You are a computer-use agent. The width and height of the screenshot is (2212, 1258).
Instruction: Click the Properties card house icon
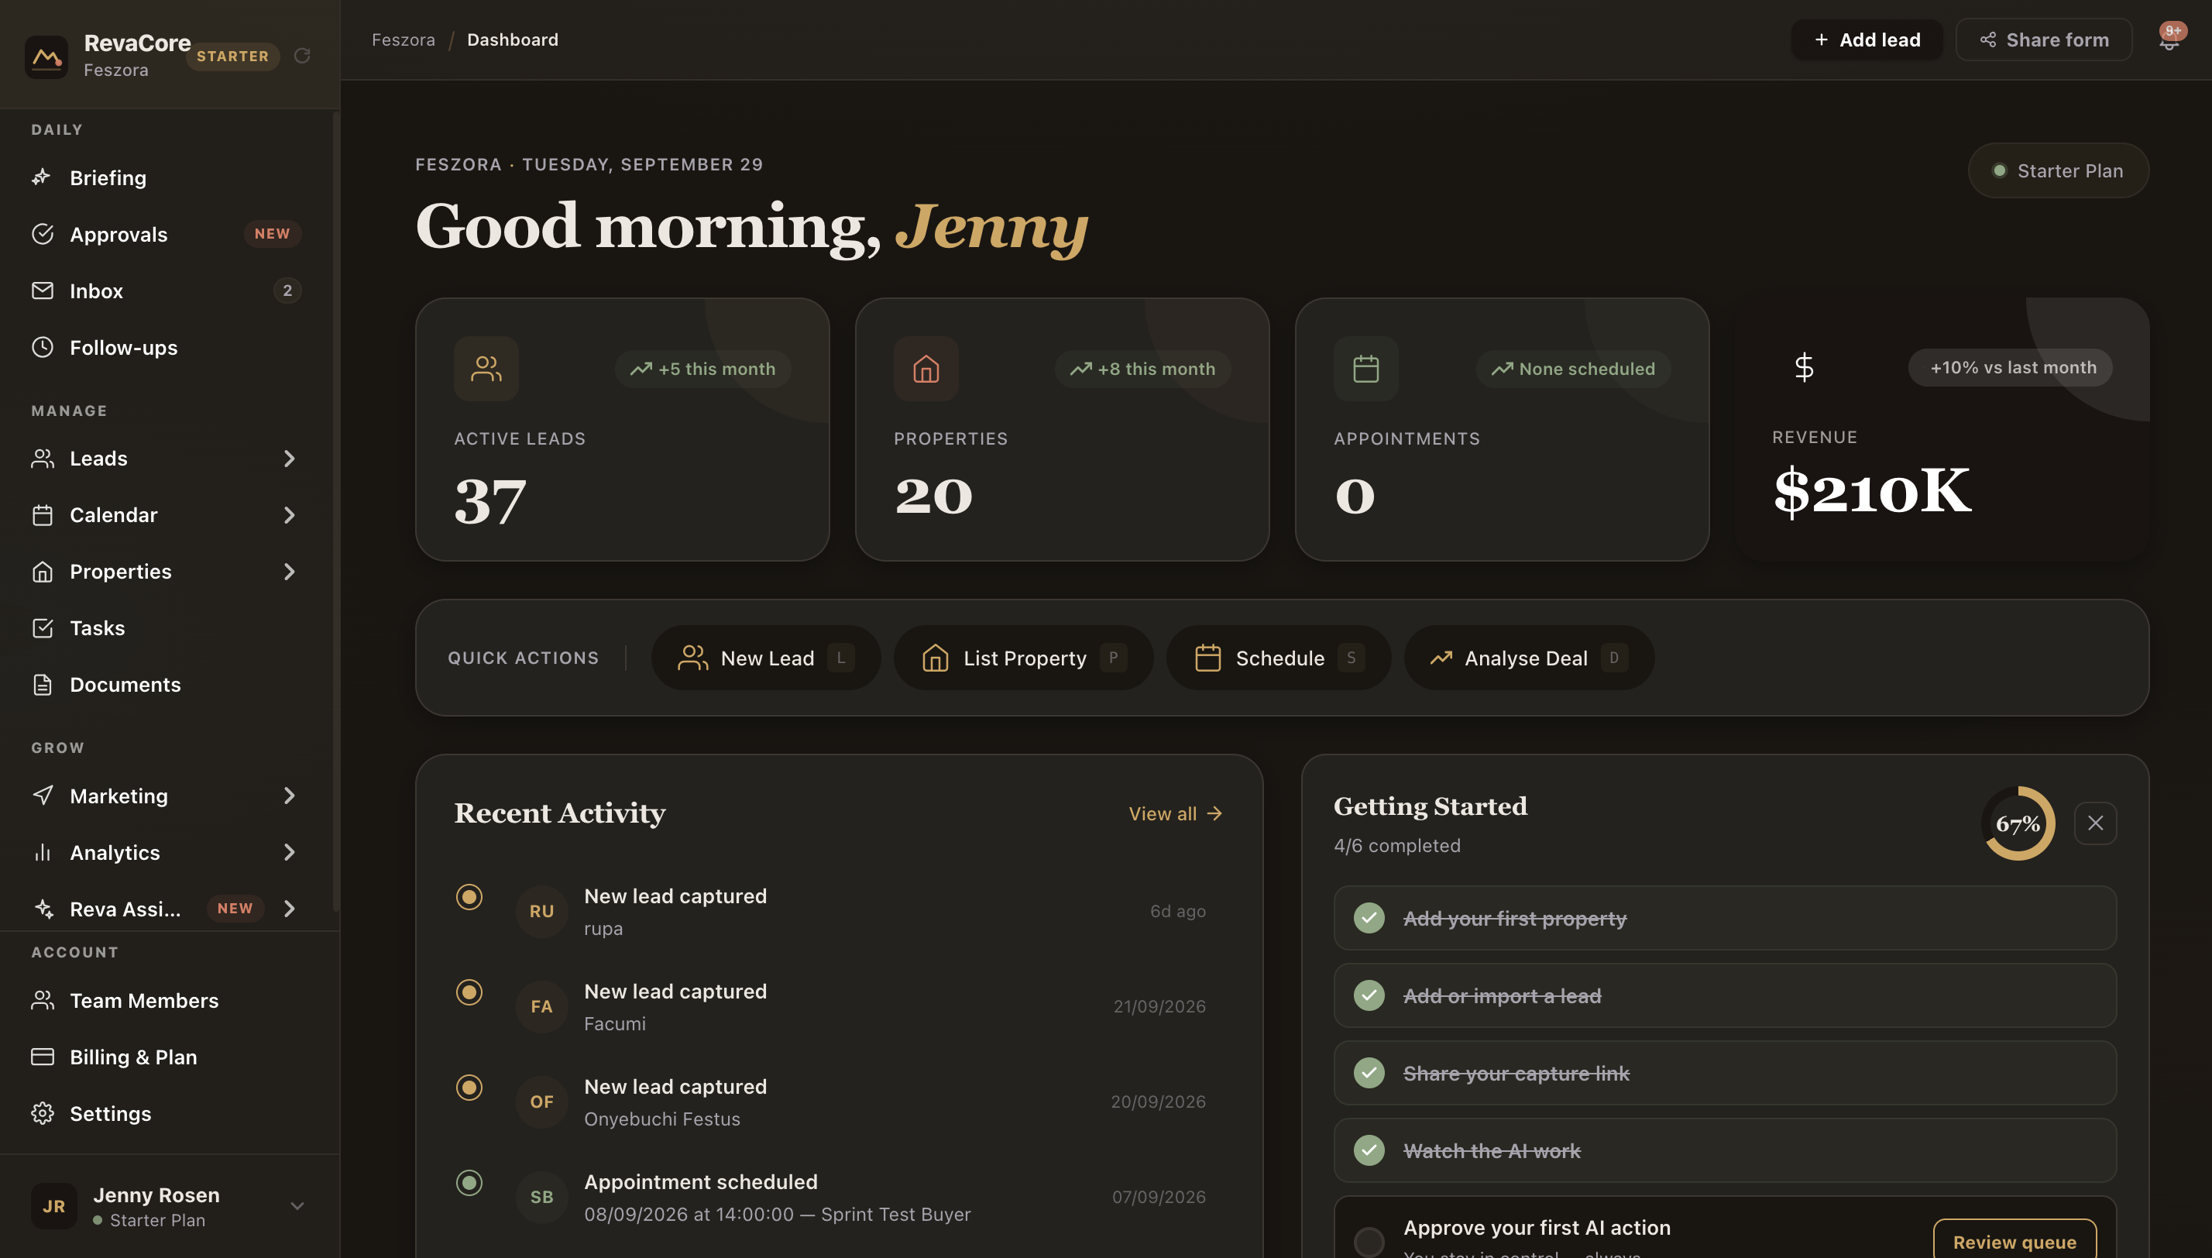[x=926, y=369]
